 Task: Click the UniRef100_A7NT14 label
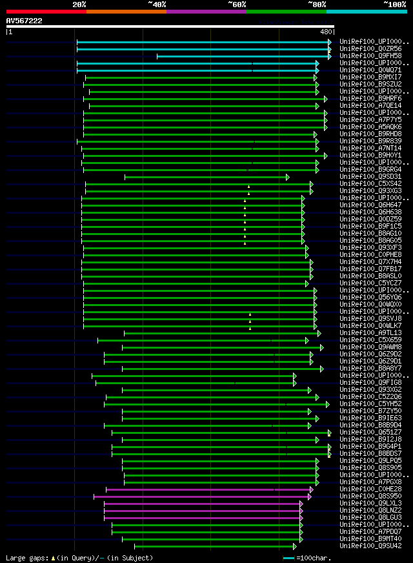tap(370, 148)
